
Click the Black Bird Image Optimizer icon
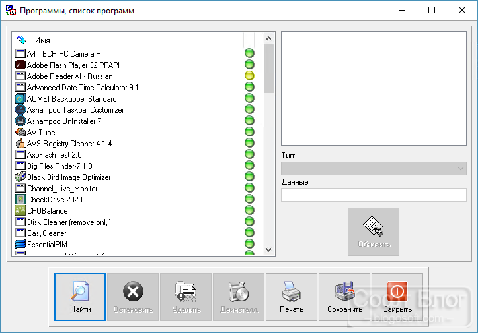pyautogui.click(x=20, y=177)
